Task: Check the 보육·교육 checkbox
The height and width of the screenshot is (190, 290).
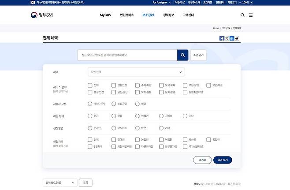Action: 161,85
